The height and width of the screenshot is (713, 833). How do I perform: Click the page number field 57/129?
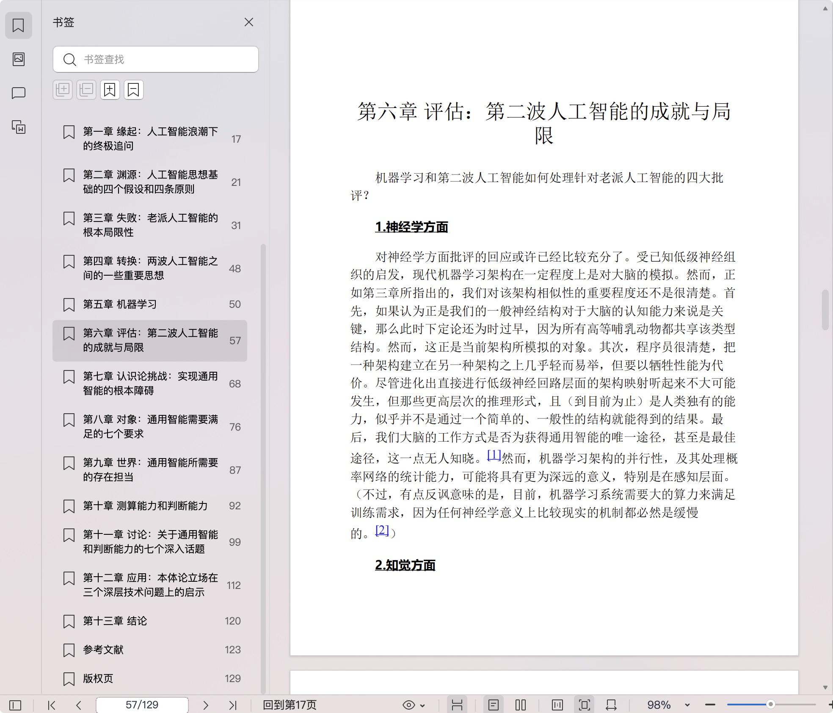pyautogui.click(x=142, y=705)
